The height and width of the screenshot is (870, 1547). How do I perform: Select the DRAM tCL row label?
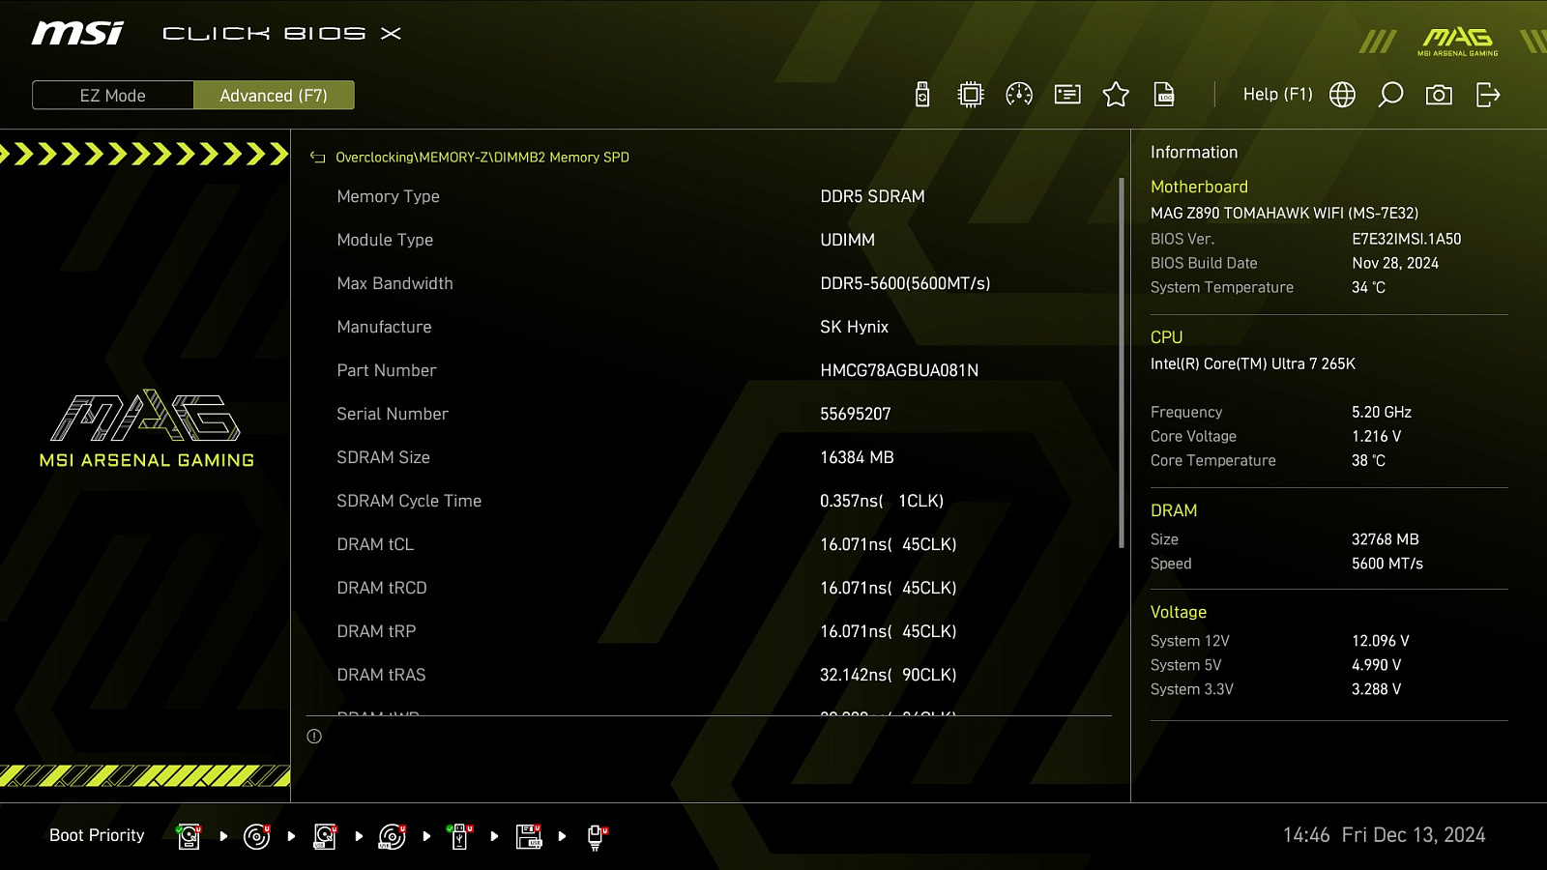375,544
